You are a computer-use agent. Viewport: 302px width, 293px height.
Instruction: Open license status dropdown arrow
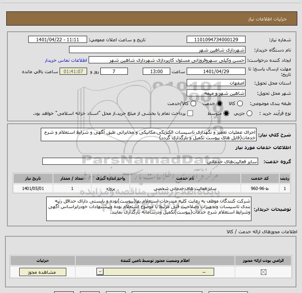[100, 272]
